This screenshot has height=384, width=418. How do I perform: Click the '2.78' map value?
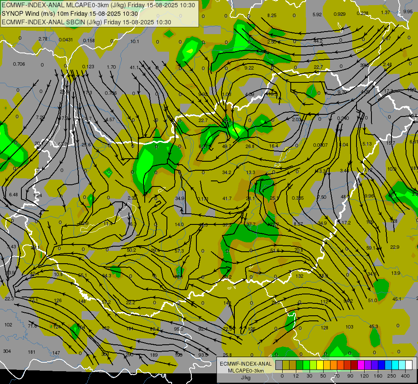coord(43,39)
